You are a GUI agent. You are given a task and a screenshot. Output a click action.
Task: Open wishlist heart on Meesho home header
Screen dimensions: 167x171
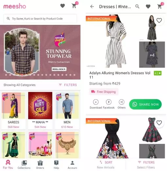click(63, 6)
